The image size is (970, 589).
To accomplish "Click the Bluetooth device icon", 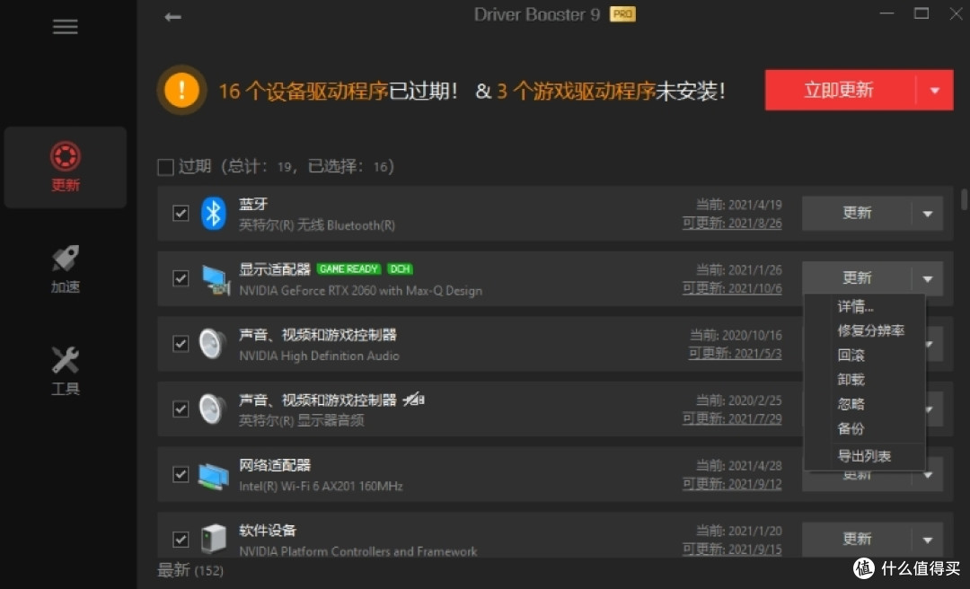I will (x=213, y=213).
